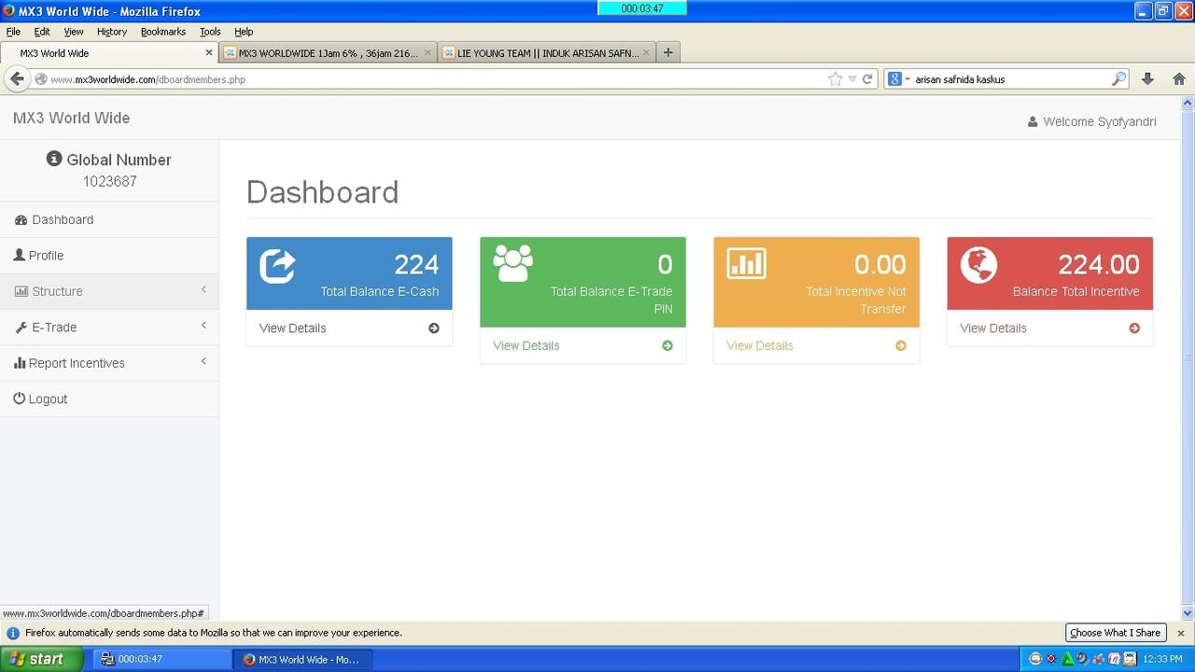The image size is (1195, 672).
Task: Close the MX3 WORLDWIDE 1Jam tab
Action: pos(428,53)
